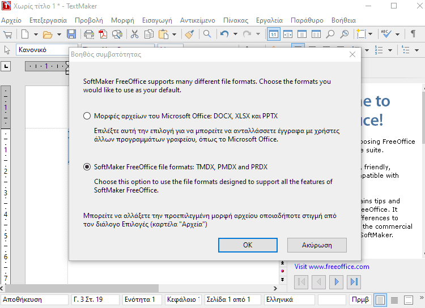Click the tab-type L marker near the ruler

pos(6,66)
